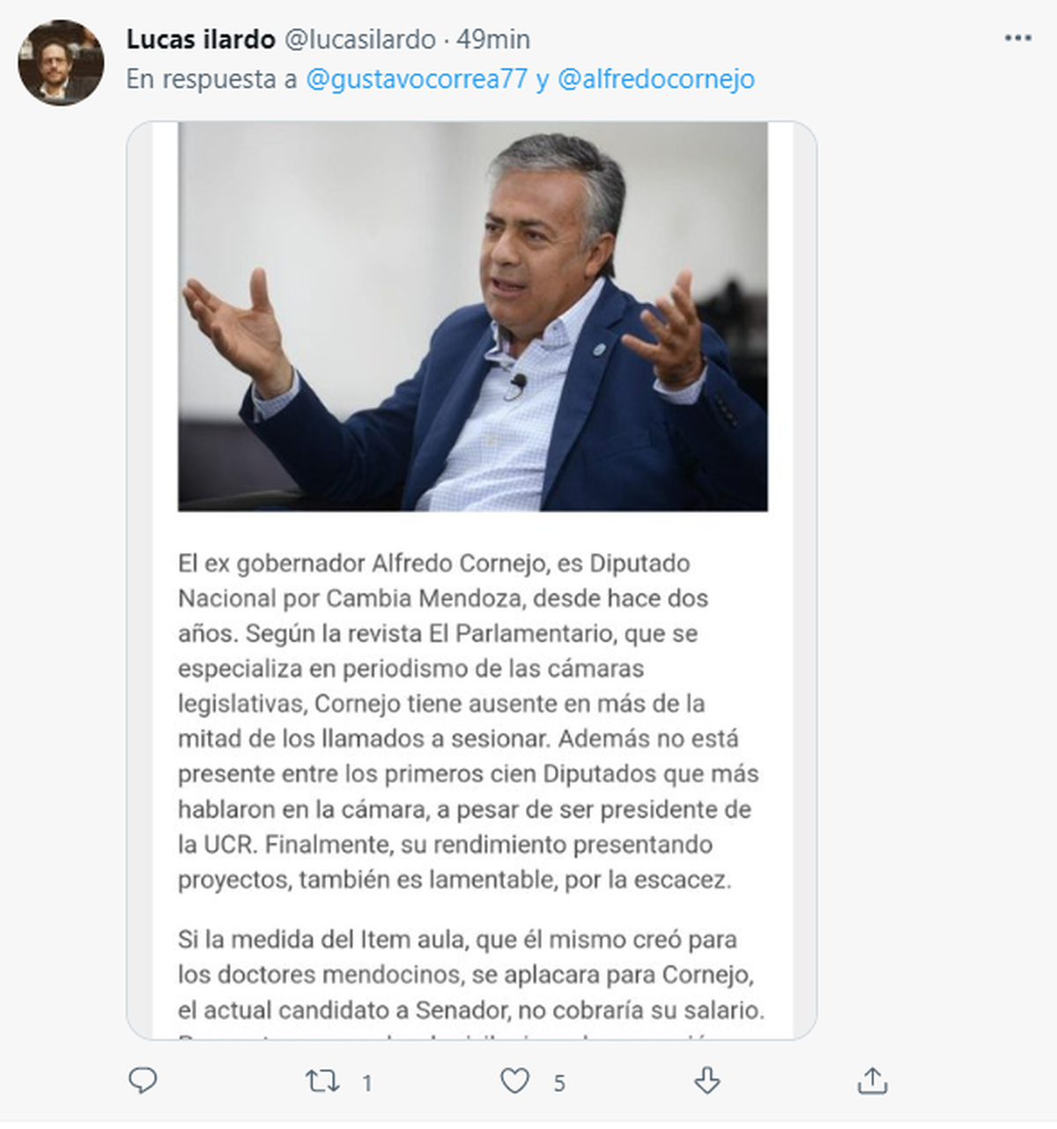
Task: Retweet this post using the arrows icon
Action: click(322, 1081)
